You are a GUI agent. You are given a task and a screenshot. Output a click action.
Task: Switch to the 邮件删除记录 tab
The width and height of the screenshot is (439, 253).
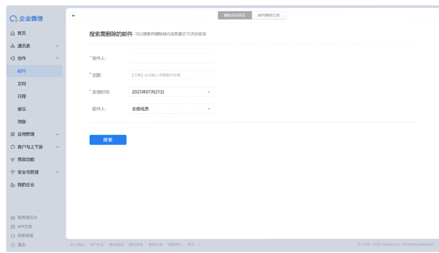point(269,15)
